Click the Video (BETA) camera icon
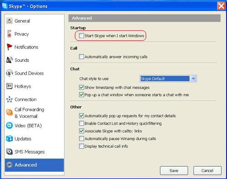Image resolution: width=227 pixels, height=179 pixels. 10,125
